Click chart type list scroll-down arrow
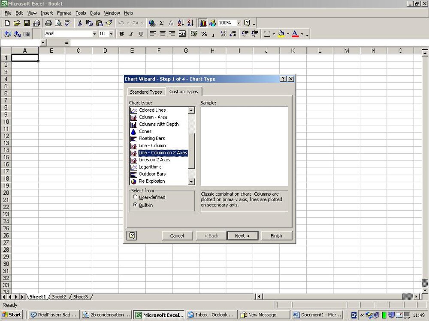Viewport: 429px width, 321px height. click(191, 181)
